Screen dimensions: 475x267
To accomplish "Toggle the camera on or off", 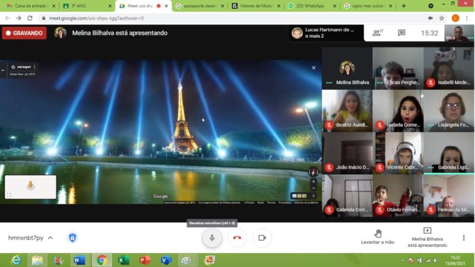I will pos(262,238).
